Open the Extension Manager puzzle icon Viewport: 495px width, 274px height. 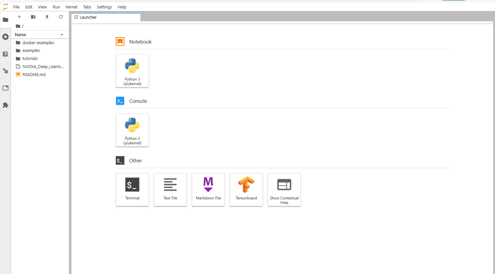(x=5, y=105)
